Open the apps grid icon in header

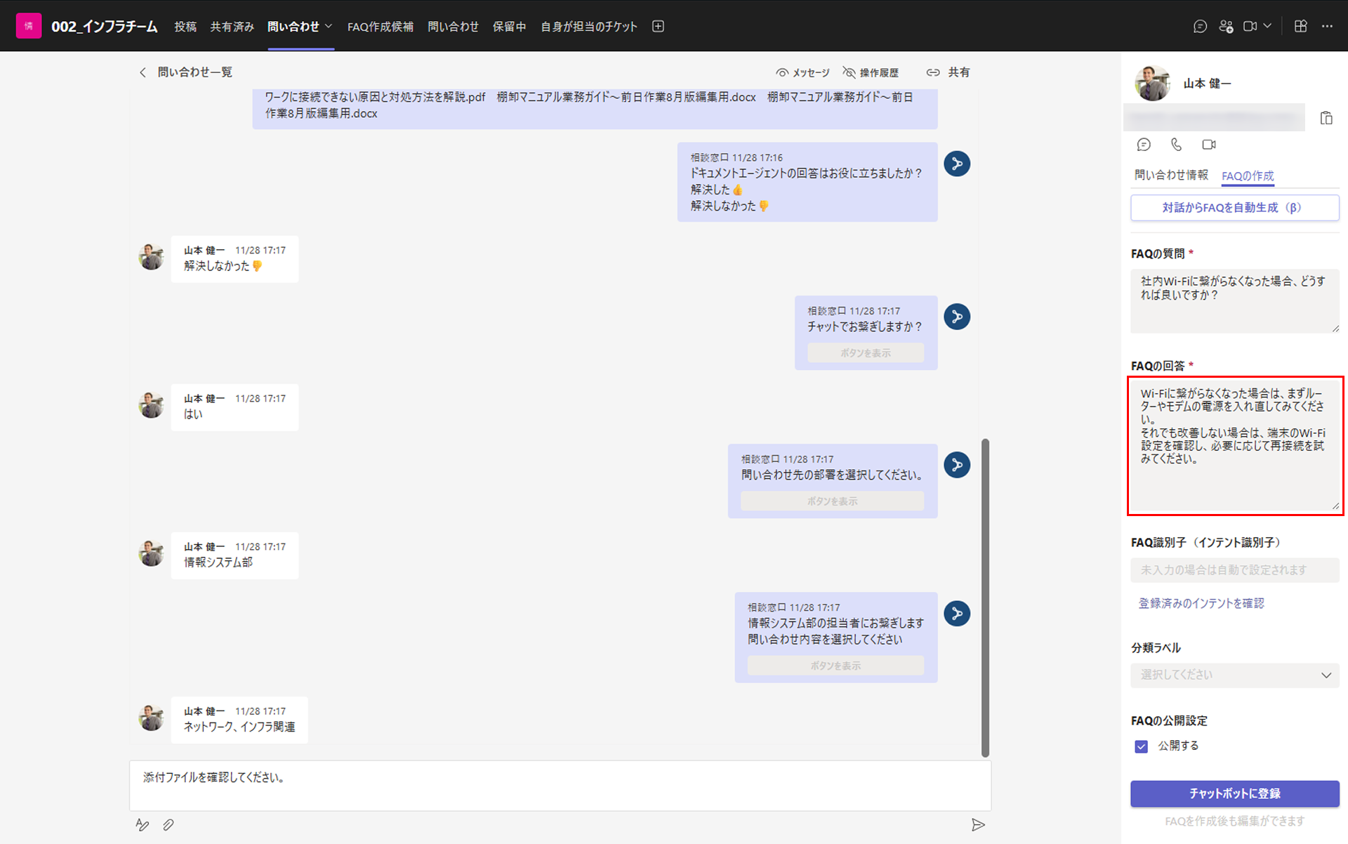coord(1300,26)
